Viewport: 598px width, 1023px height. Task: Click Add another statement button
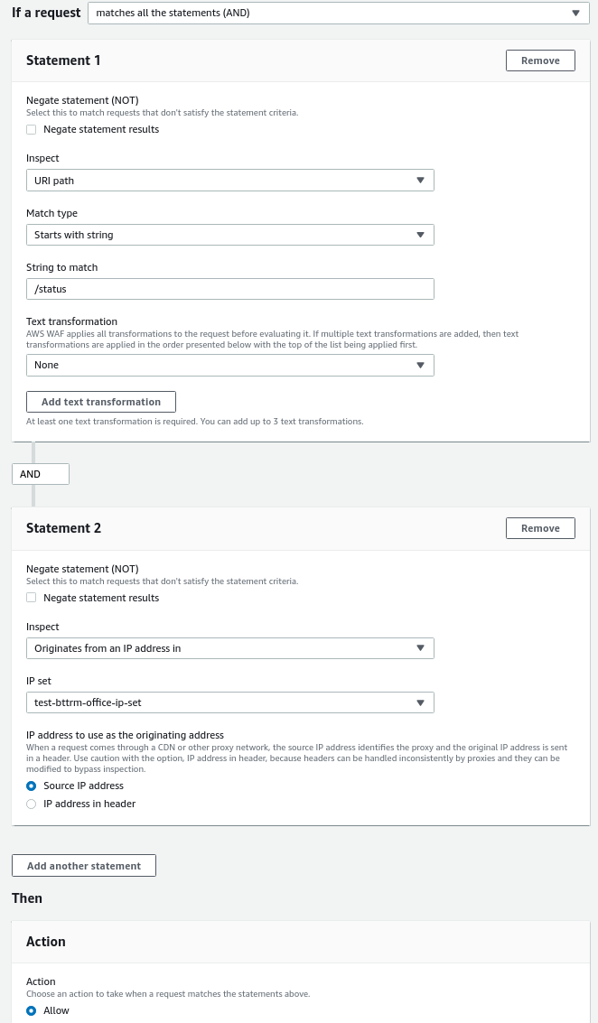coord(84,866)
